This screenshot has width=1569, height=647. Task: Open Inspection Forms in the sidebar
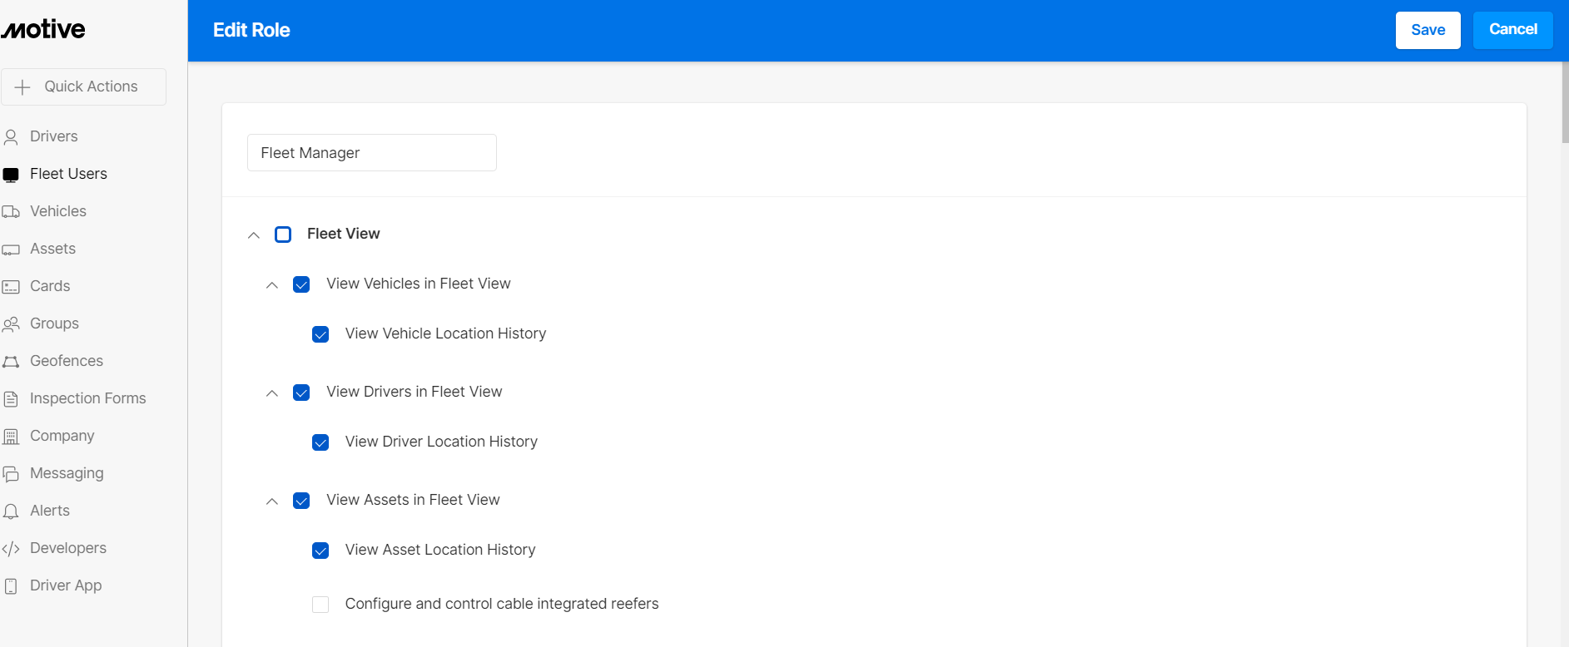87,398
